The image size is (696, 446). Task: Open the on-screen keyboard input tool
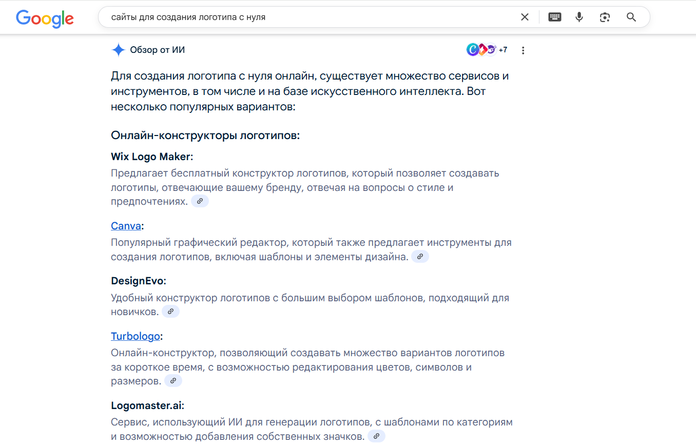(x=554, y=17)
